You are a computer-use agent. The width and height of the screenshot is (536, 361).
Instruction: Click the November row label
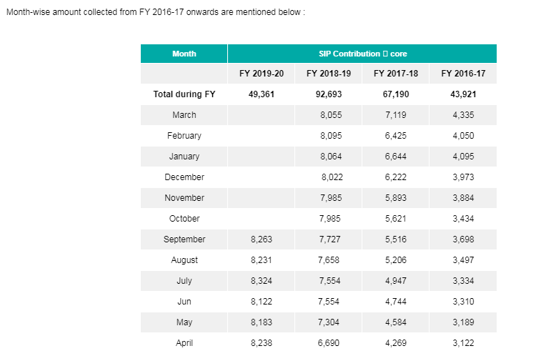click(184, 198)
